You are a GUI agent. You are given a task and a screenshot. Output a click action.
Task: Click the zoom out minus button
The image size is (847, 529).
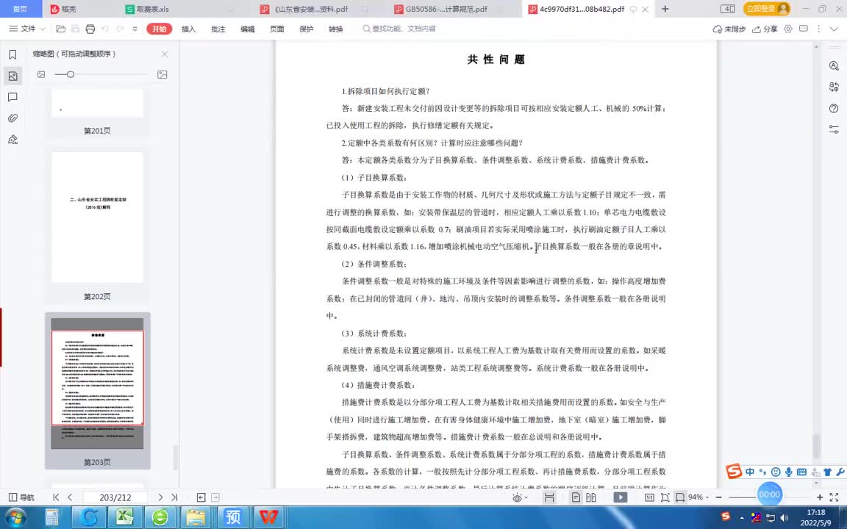coord(719,497)
